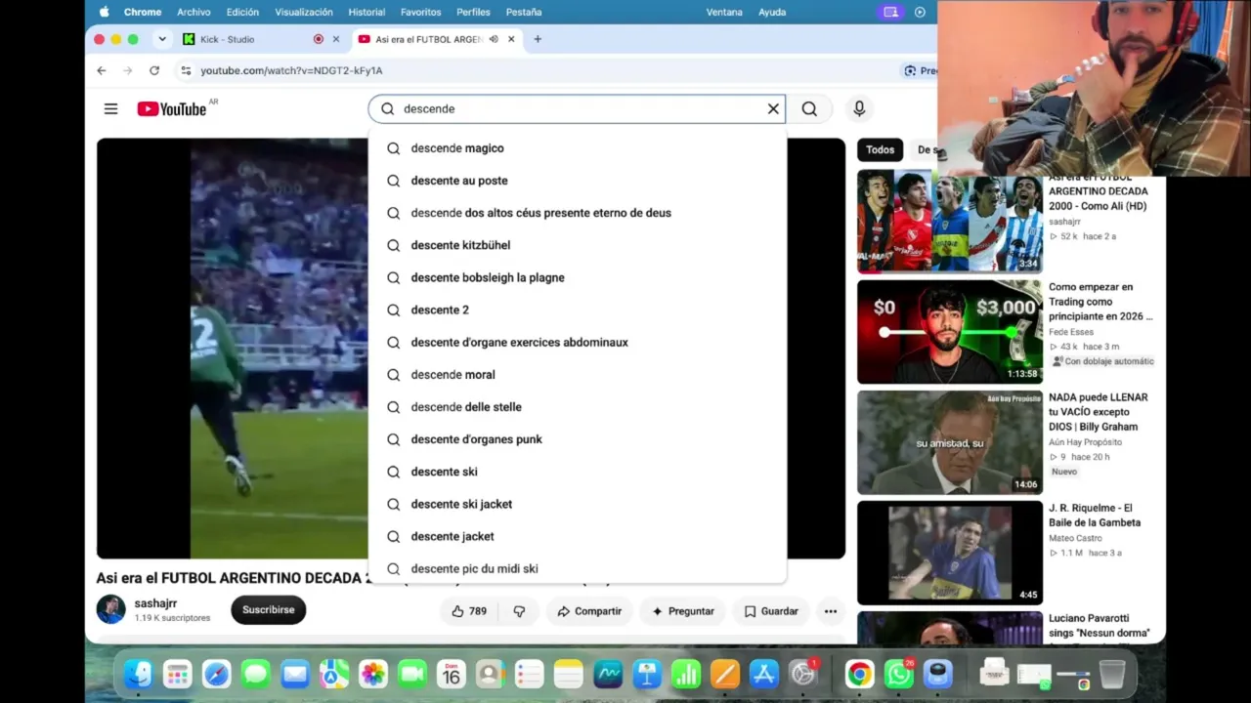Open the YouTube guide hamburger menu

[111, 109]
